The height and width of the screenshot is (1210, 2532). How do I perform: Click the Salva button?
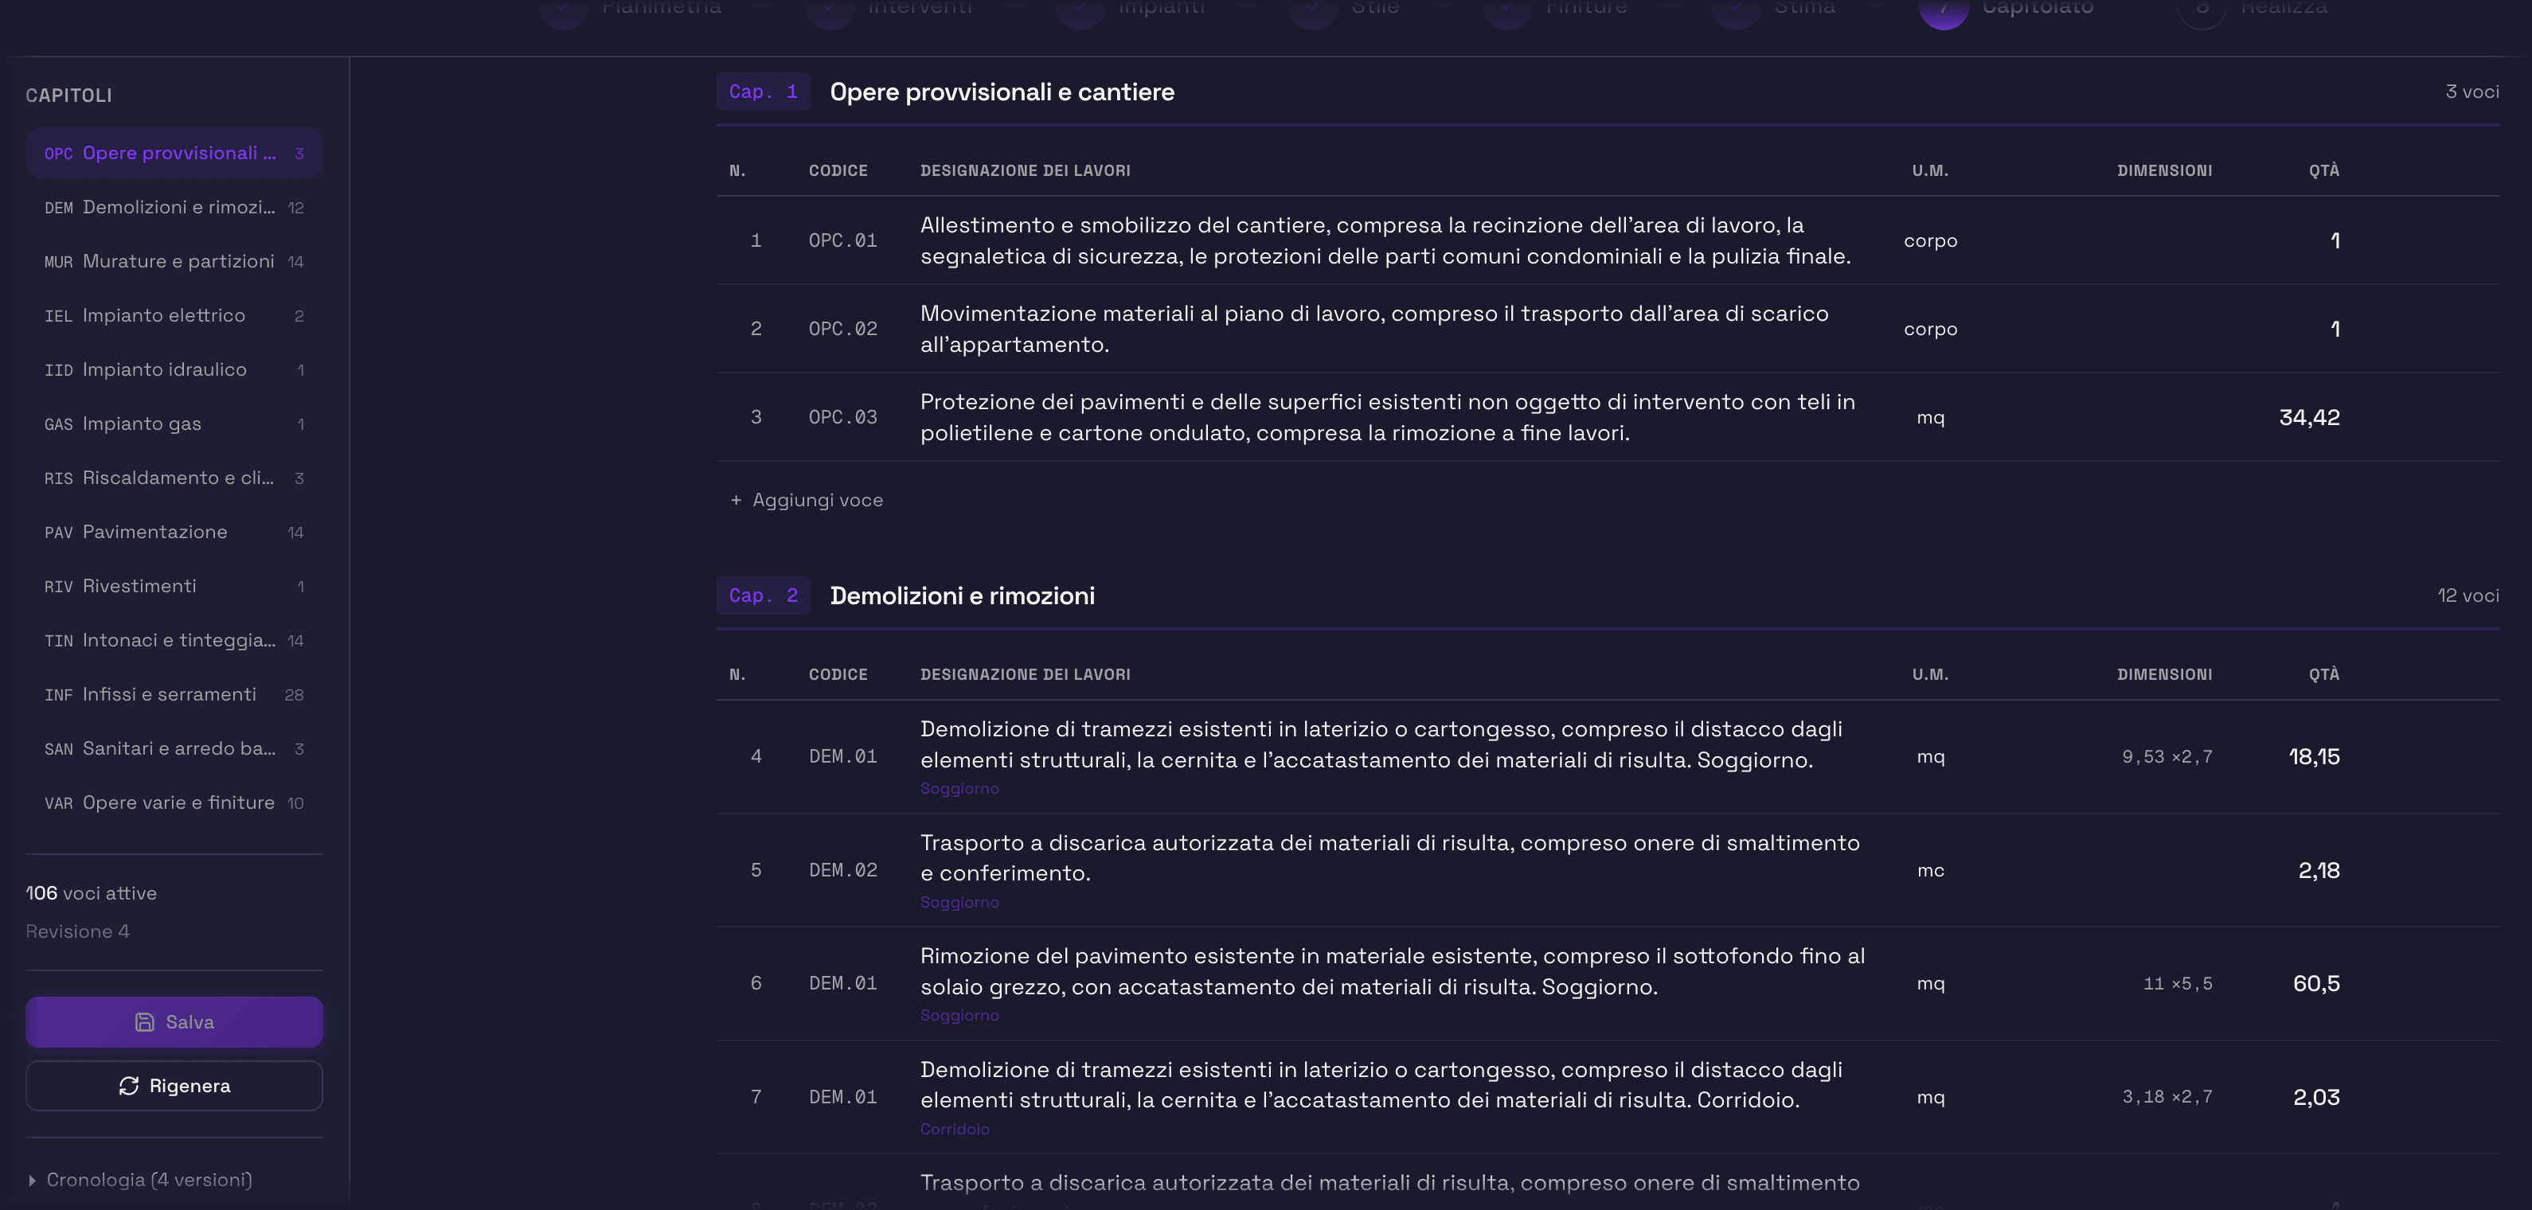[x=174, y=1022]
